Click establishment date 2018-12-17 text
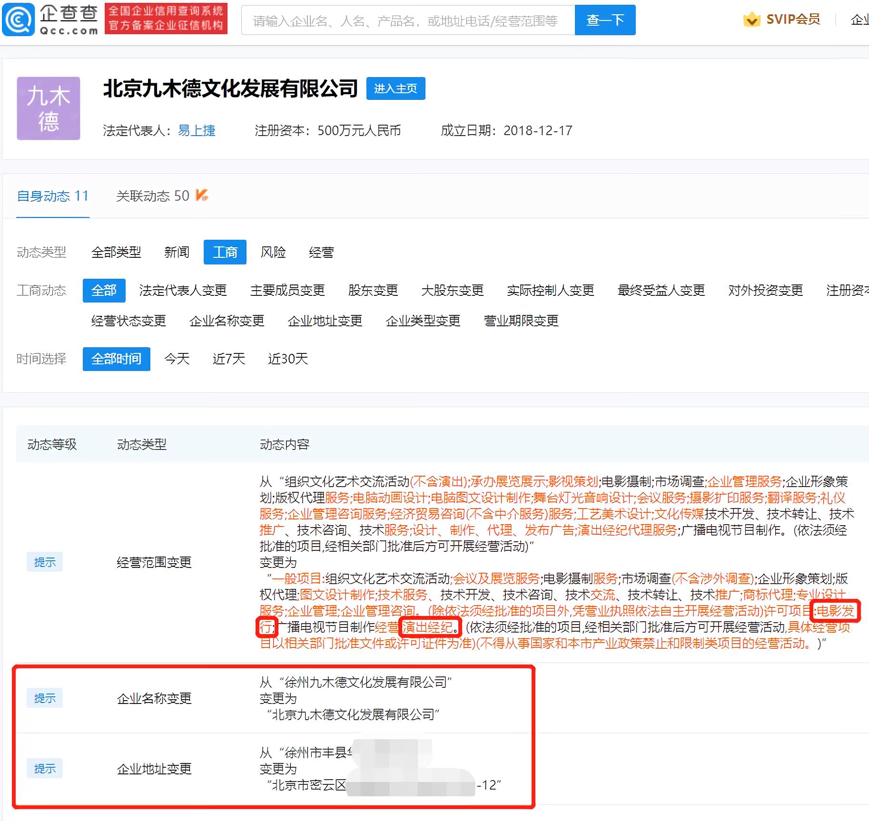 (538, 130)
